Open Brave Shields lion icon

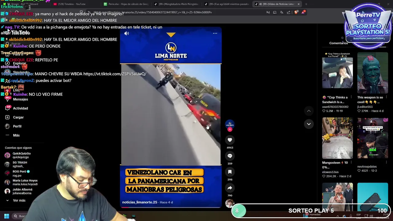296,12
